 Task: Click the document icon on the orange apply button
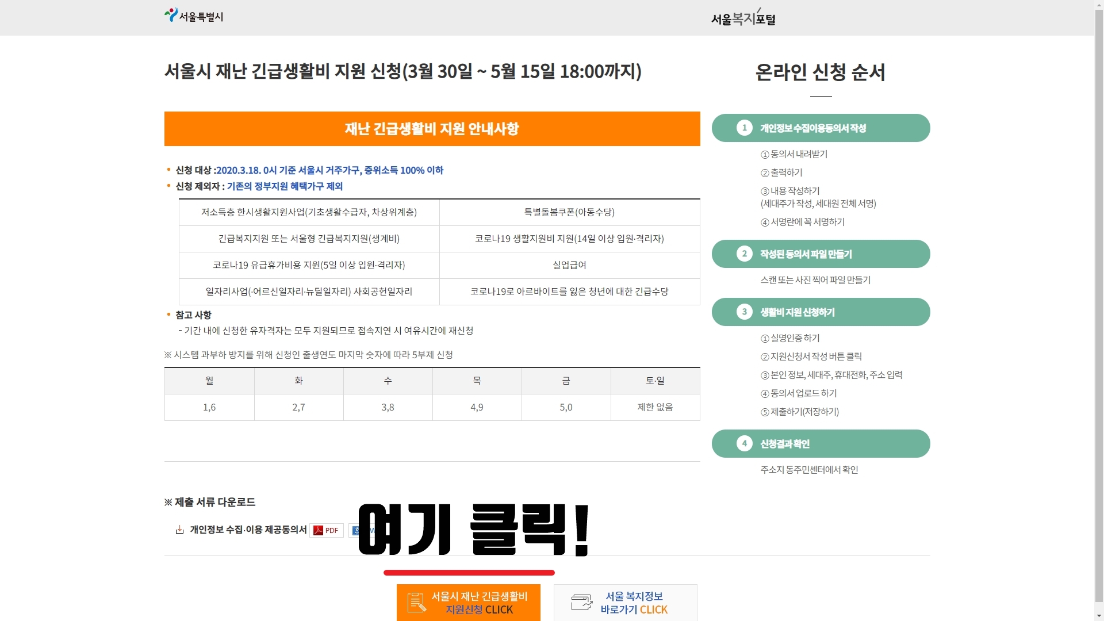(x=416, y=602)
